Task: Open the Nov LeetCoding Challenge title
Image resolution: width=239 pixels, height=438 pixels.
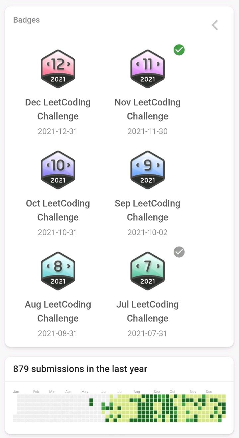Action: pos(147,109)
